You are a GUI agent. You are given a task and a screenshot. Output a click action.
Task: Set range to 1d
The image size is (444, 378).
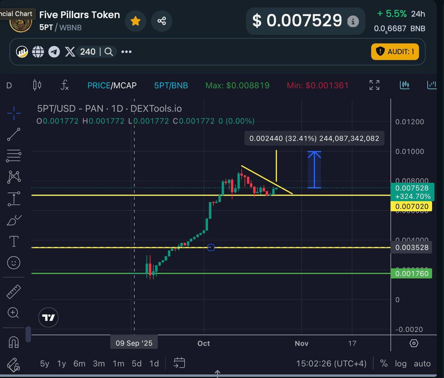[x=154, y=364]
